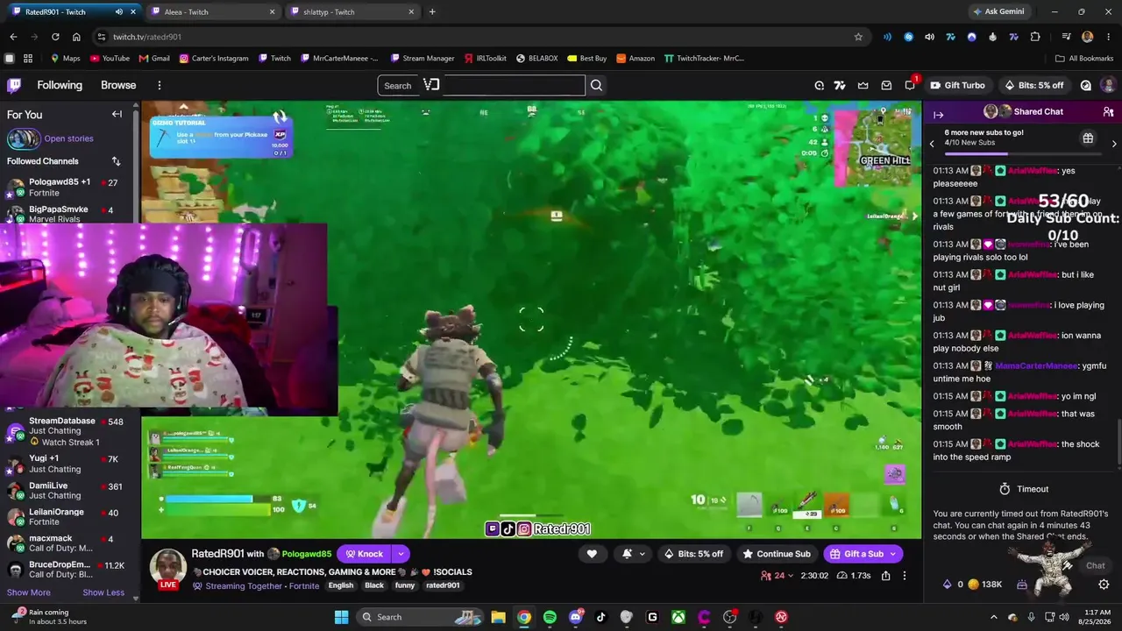1122x631 pixels.
Task: Open the All Bookmarks folder
Action: [1084, 59]
